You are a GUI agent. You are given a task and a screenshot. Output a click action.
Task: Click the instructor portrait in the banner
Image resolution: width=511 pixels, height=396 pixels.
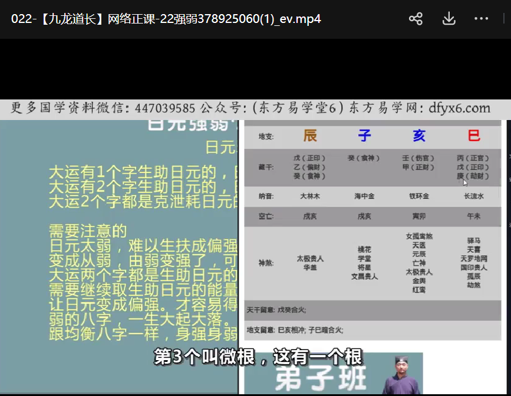click(401, 377)
